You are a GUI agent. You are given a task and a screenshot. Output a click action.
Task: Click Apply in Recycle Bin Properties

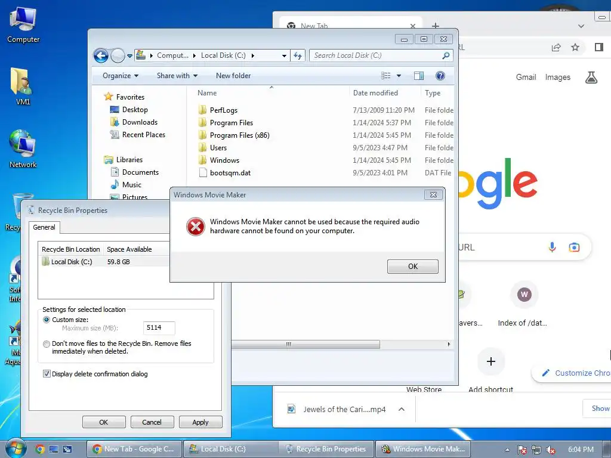click(x=200, y=422)
